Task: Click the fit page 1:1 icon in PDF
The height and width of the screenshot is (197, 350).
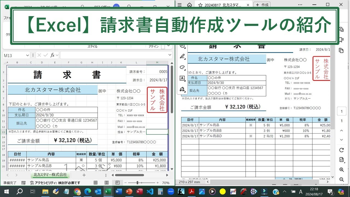Action: coord(342,160)
